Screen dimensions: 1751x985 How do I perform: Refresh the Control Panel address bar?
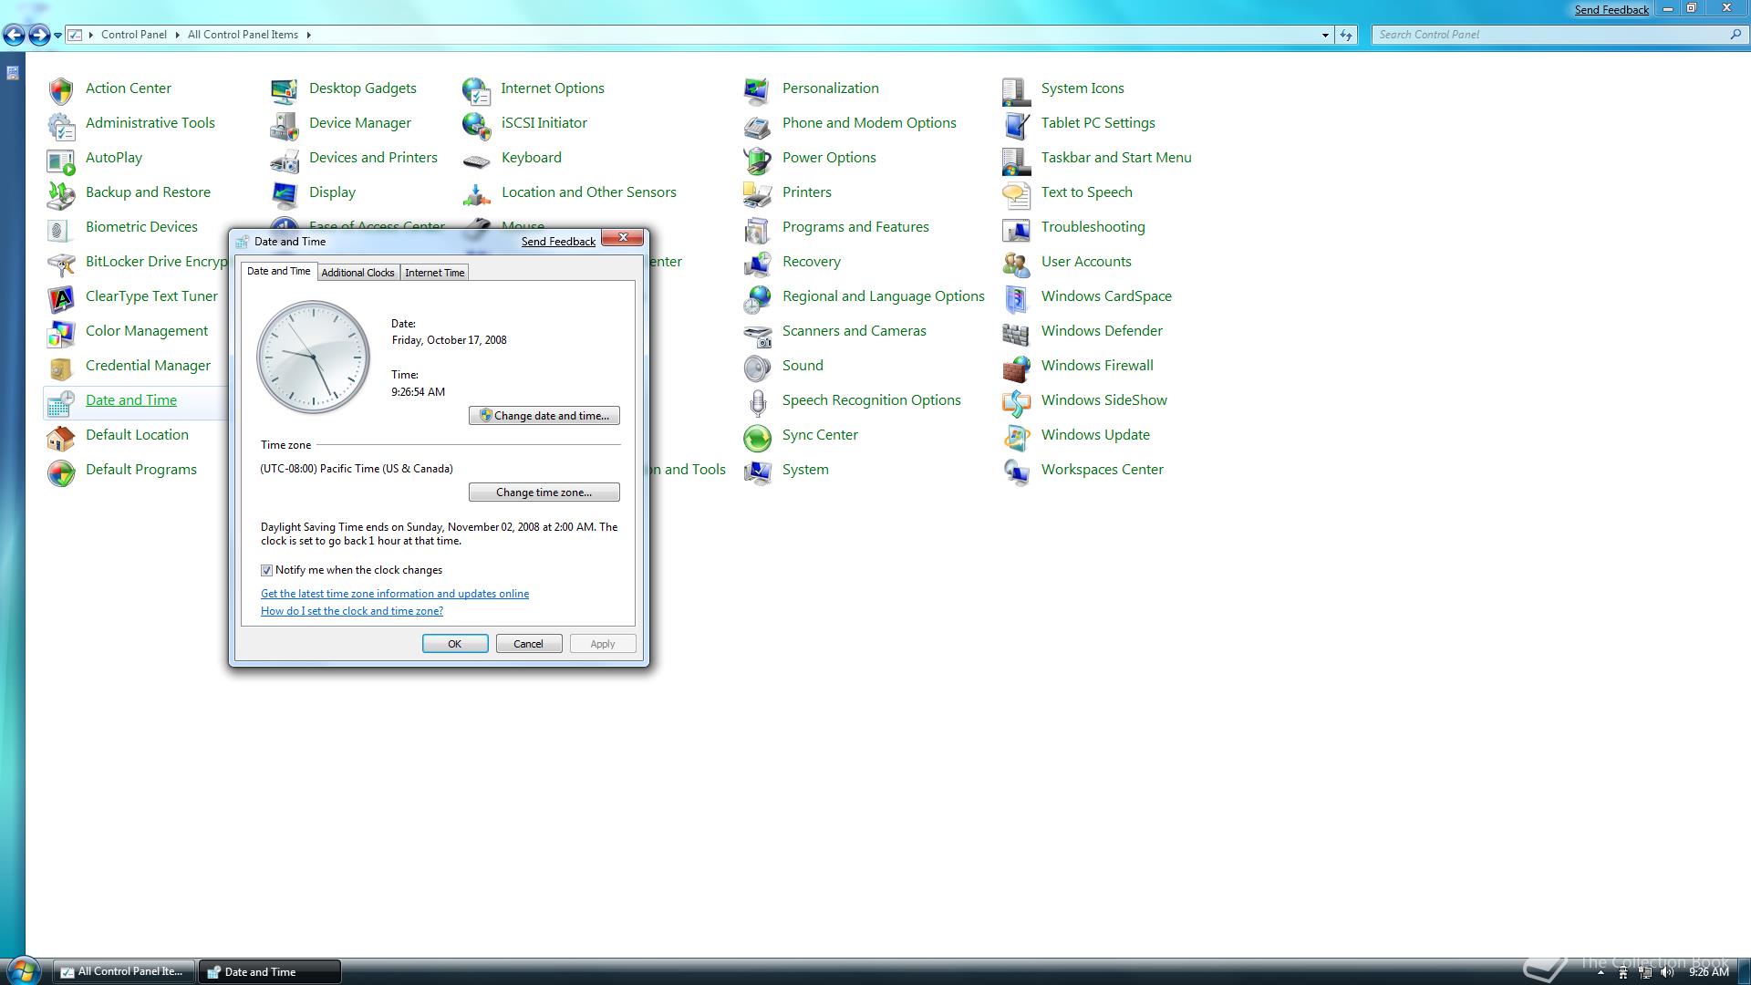coord(1346,35)
